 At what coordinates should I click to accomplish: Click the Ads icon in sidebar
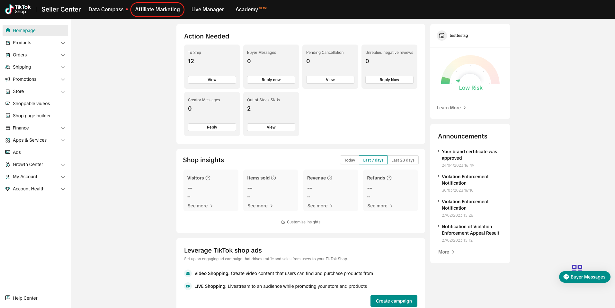(8, 152)
